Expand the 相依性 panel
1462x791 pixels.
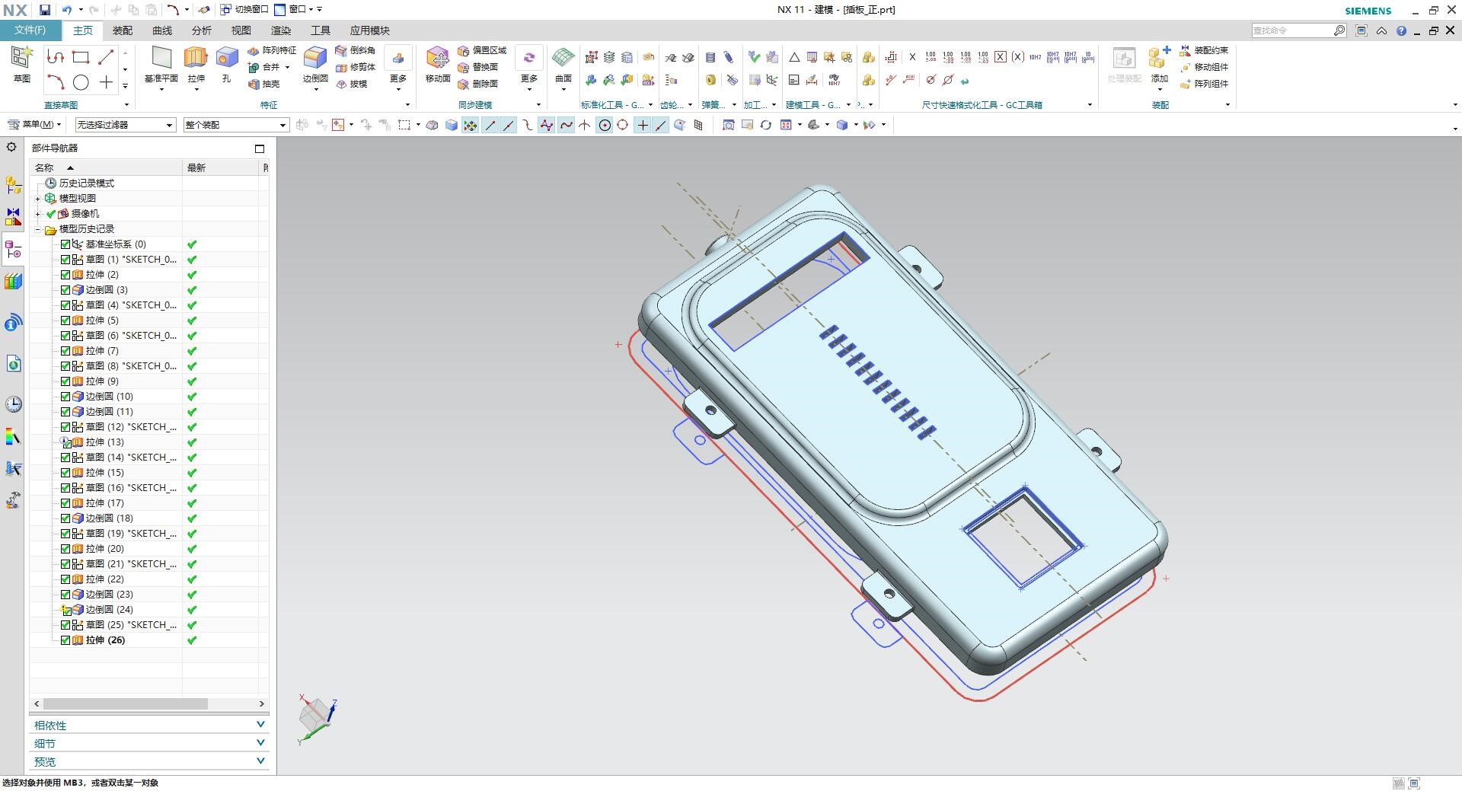[149, 725]
